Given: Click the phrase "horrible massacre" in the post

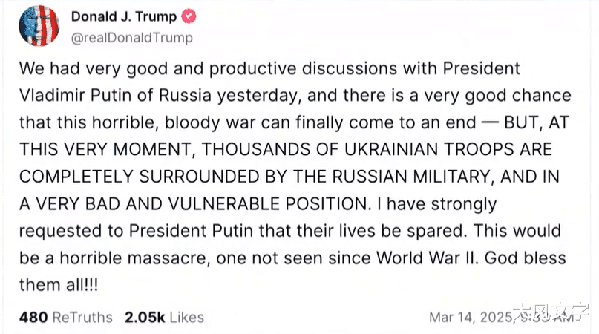Looking at the screenshot, I should tap(112, 258).
